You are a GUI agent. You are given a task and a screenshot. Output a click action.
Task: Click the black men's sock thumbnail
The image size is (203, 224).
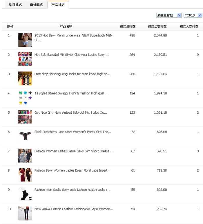(25, 194)
